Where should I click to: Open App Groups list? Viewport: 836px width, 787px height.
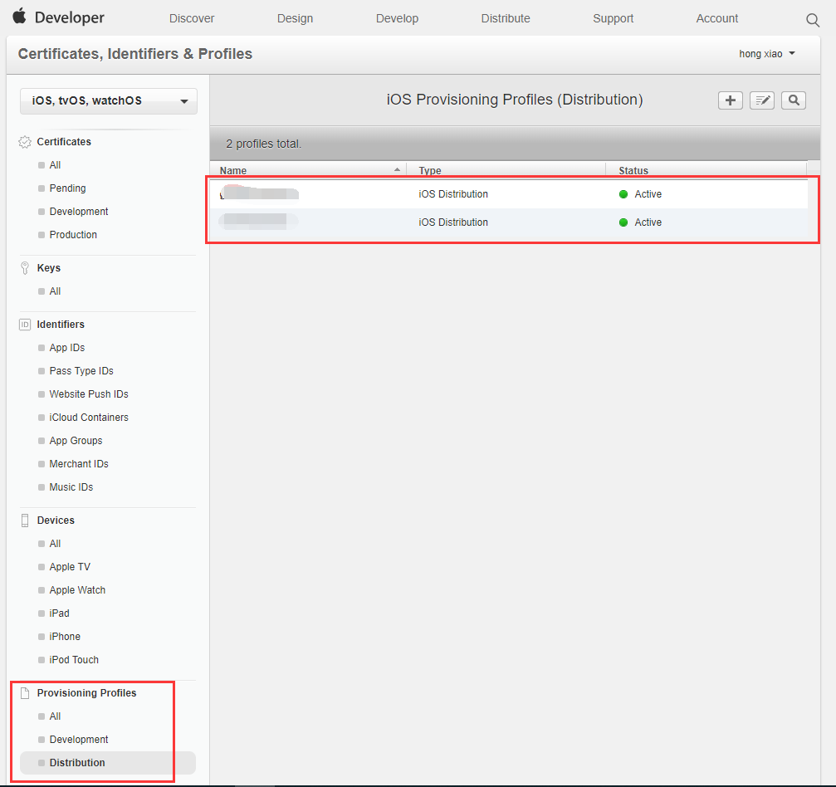coord(76,441)
